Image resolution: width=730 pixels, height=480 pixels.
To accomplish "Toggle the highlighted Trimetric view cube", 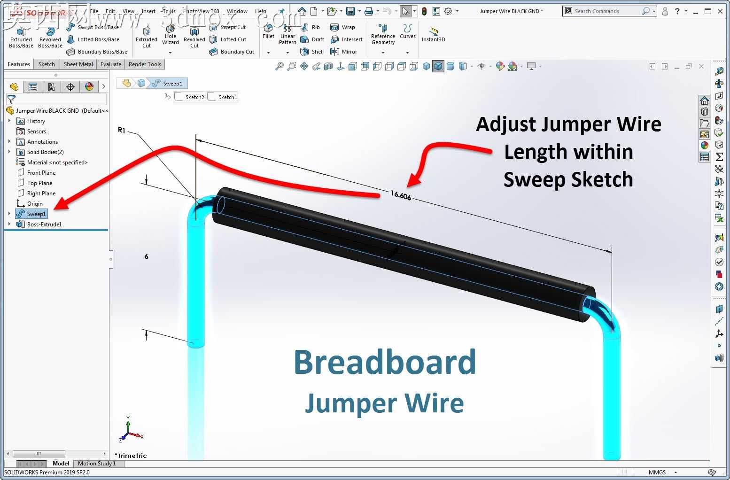I will (x=438, y=66).
